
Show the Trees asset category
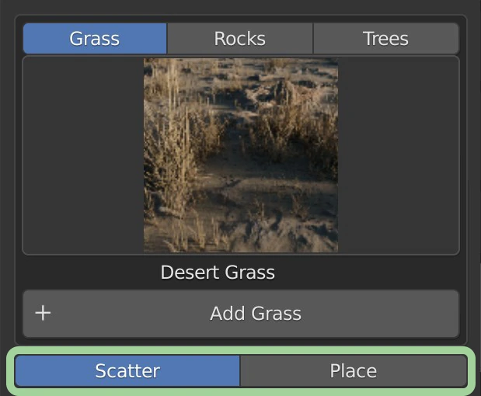pos(385,39)
